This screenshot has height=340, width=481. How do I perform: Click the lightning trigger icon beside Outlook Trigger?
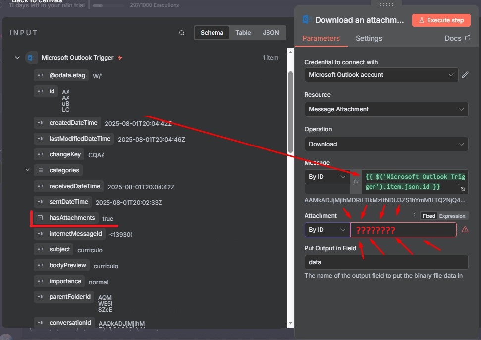(120, 57)
